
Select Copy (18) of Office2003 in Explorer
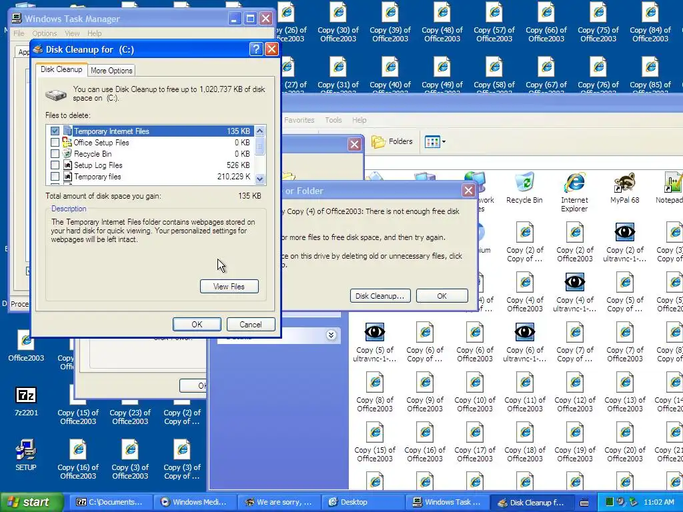pos(524,443)
